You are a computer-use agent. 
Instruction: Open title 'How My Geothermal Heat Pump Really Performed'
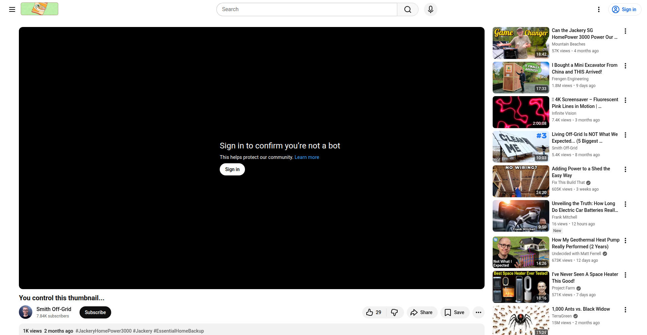click(586, 243)
